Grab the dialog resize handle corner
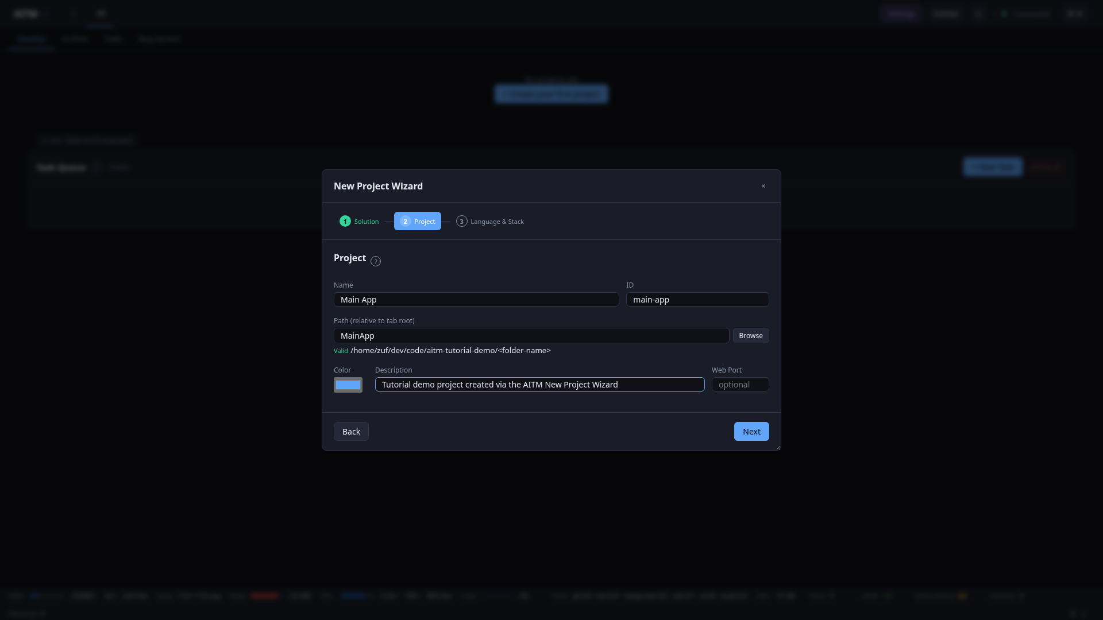 click(778, 447)
